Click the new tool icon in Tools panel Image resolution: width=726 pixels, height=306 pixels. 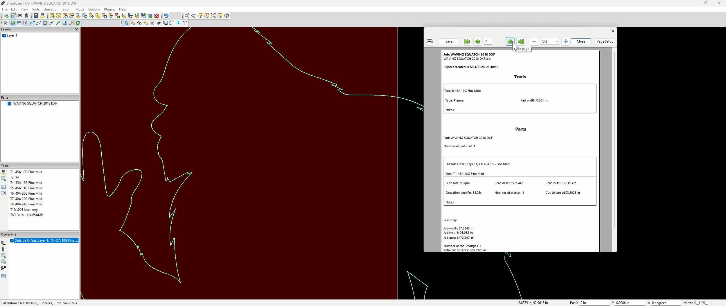tap(3, 172)
